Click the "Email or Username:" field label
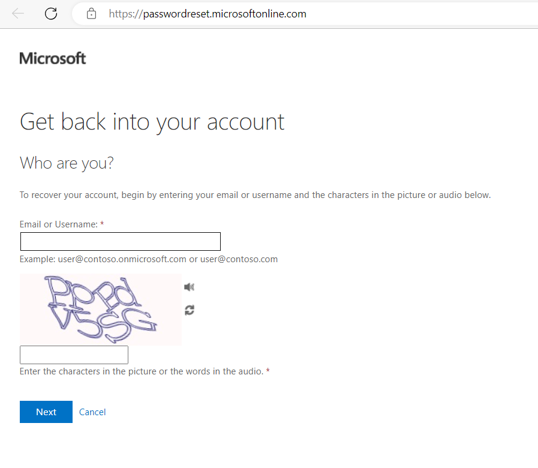Viewport: 538px width, 468px height. point(59,224)
